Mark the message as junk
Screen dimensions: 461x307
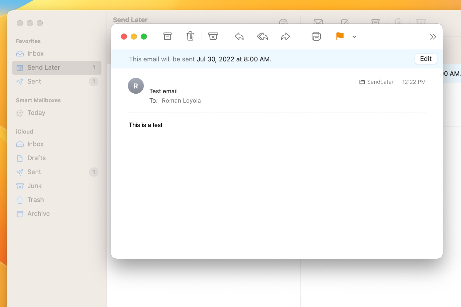(213, 36)
